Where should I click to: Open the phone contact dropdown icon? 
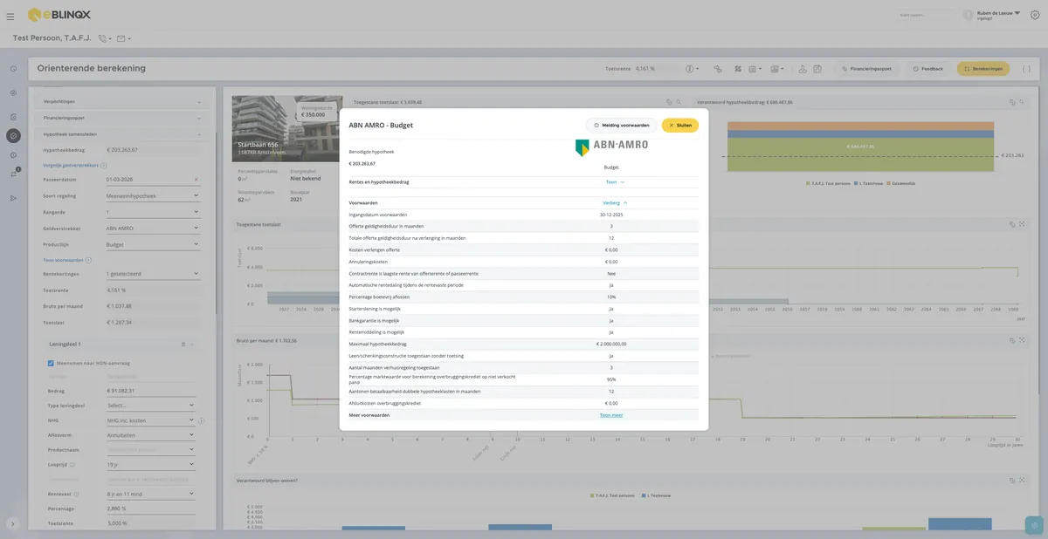(105, 38)
